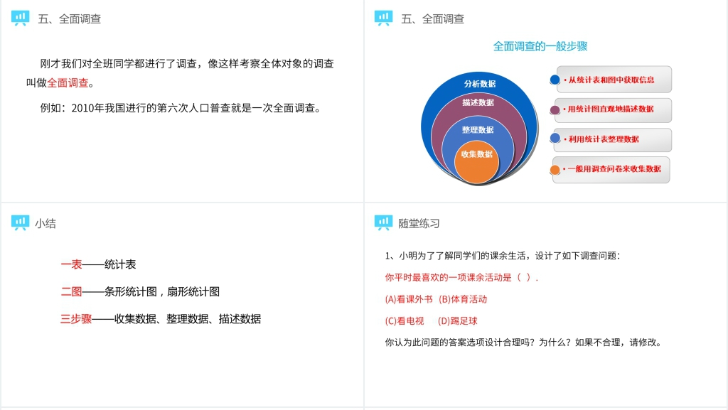Click the orange 收集数据 circle
The image size is (728, 410).
(477, 163)
